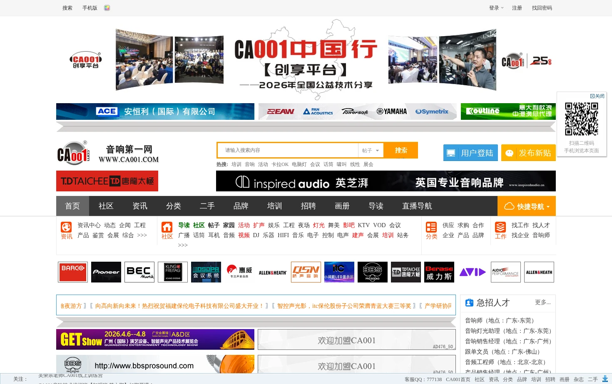Click the green 导读 link in 社区
612x384 pixels.
[x=184, y=225]
